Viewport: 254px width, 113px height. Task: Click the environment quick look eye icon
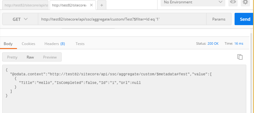tap(233, 2)
